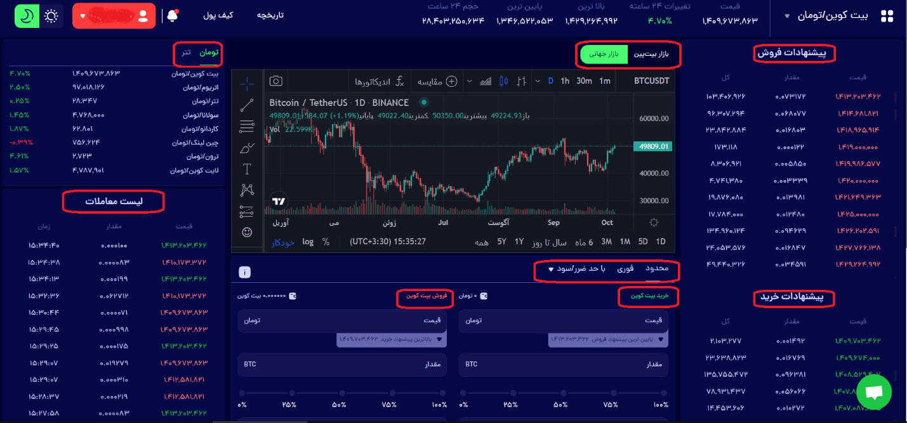The width and height of the screenshot is (907, 423).
Task: Switch chart to bars style icon
Action: (x=522, y=81)
